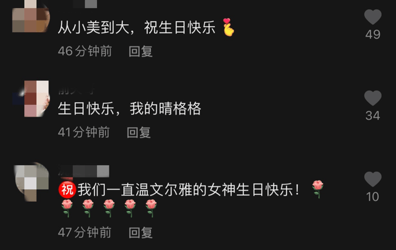Select the comment 我们一直温文尔雅的女神生日快乐
This screenshot has height=250, width=396.
click(188, 190)
